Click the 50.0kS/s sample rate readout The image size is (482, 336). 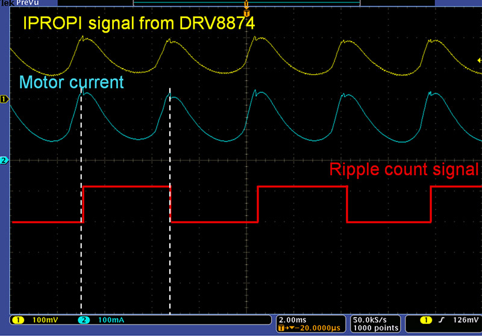click(375, 319)
